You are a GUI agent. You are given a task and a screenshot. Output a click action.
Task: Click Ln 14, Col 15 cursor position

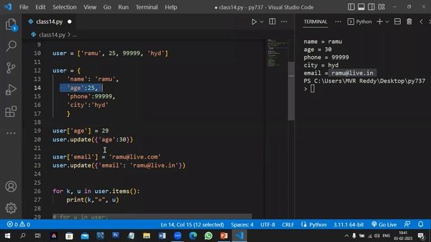[193, 225]
